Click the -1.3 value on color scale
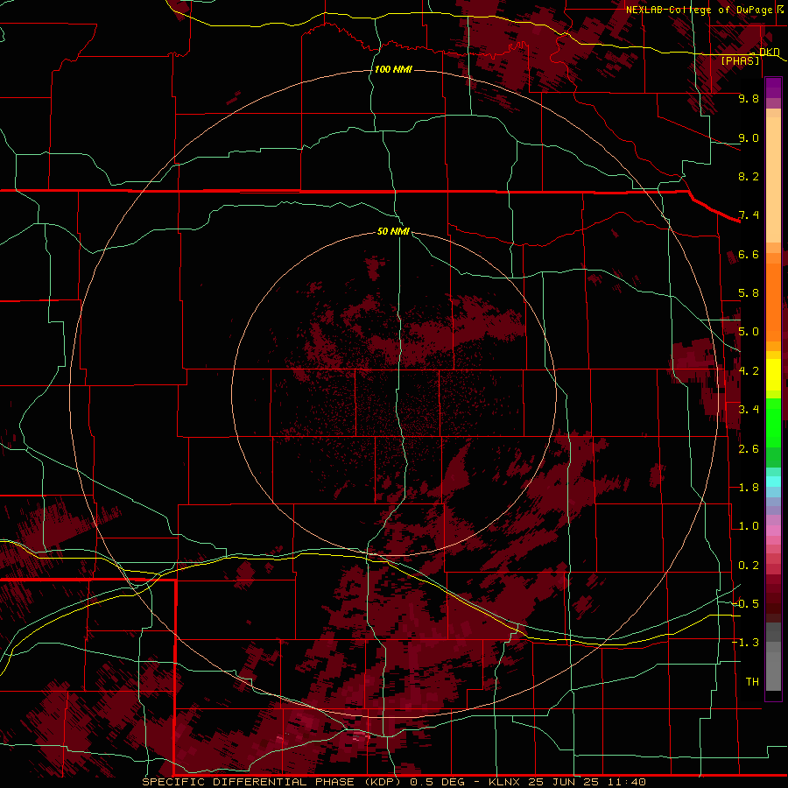This screenshot has height=788, width=788. [746, 643]
